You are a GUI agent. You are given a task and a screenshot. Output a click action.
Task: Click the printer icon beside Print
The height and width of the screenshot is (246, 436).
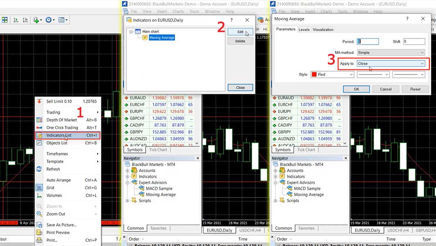39,240
